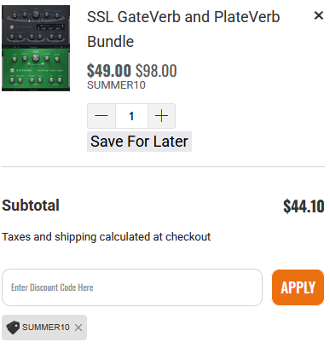Click the divider line above Subtotal

pos(163,166)
